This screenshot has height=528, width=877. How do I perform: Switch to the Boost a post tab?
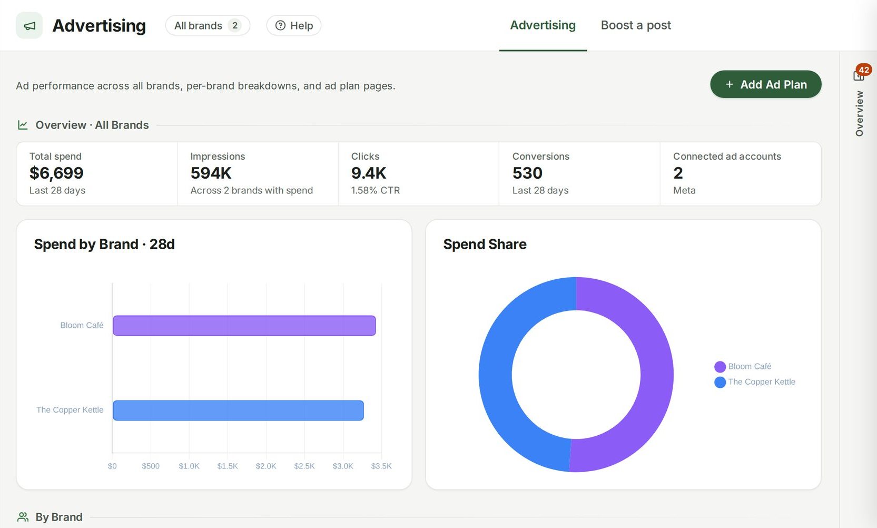click(636, 25)
